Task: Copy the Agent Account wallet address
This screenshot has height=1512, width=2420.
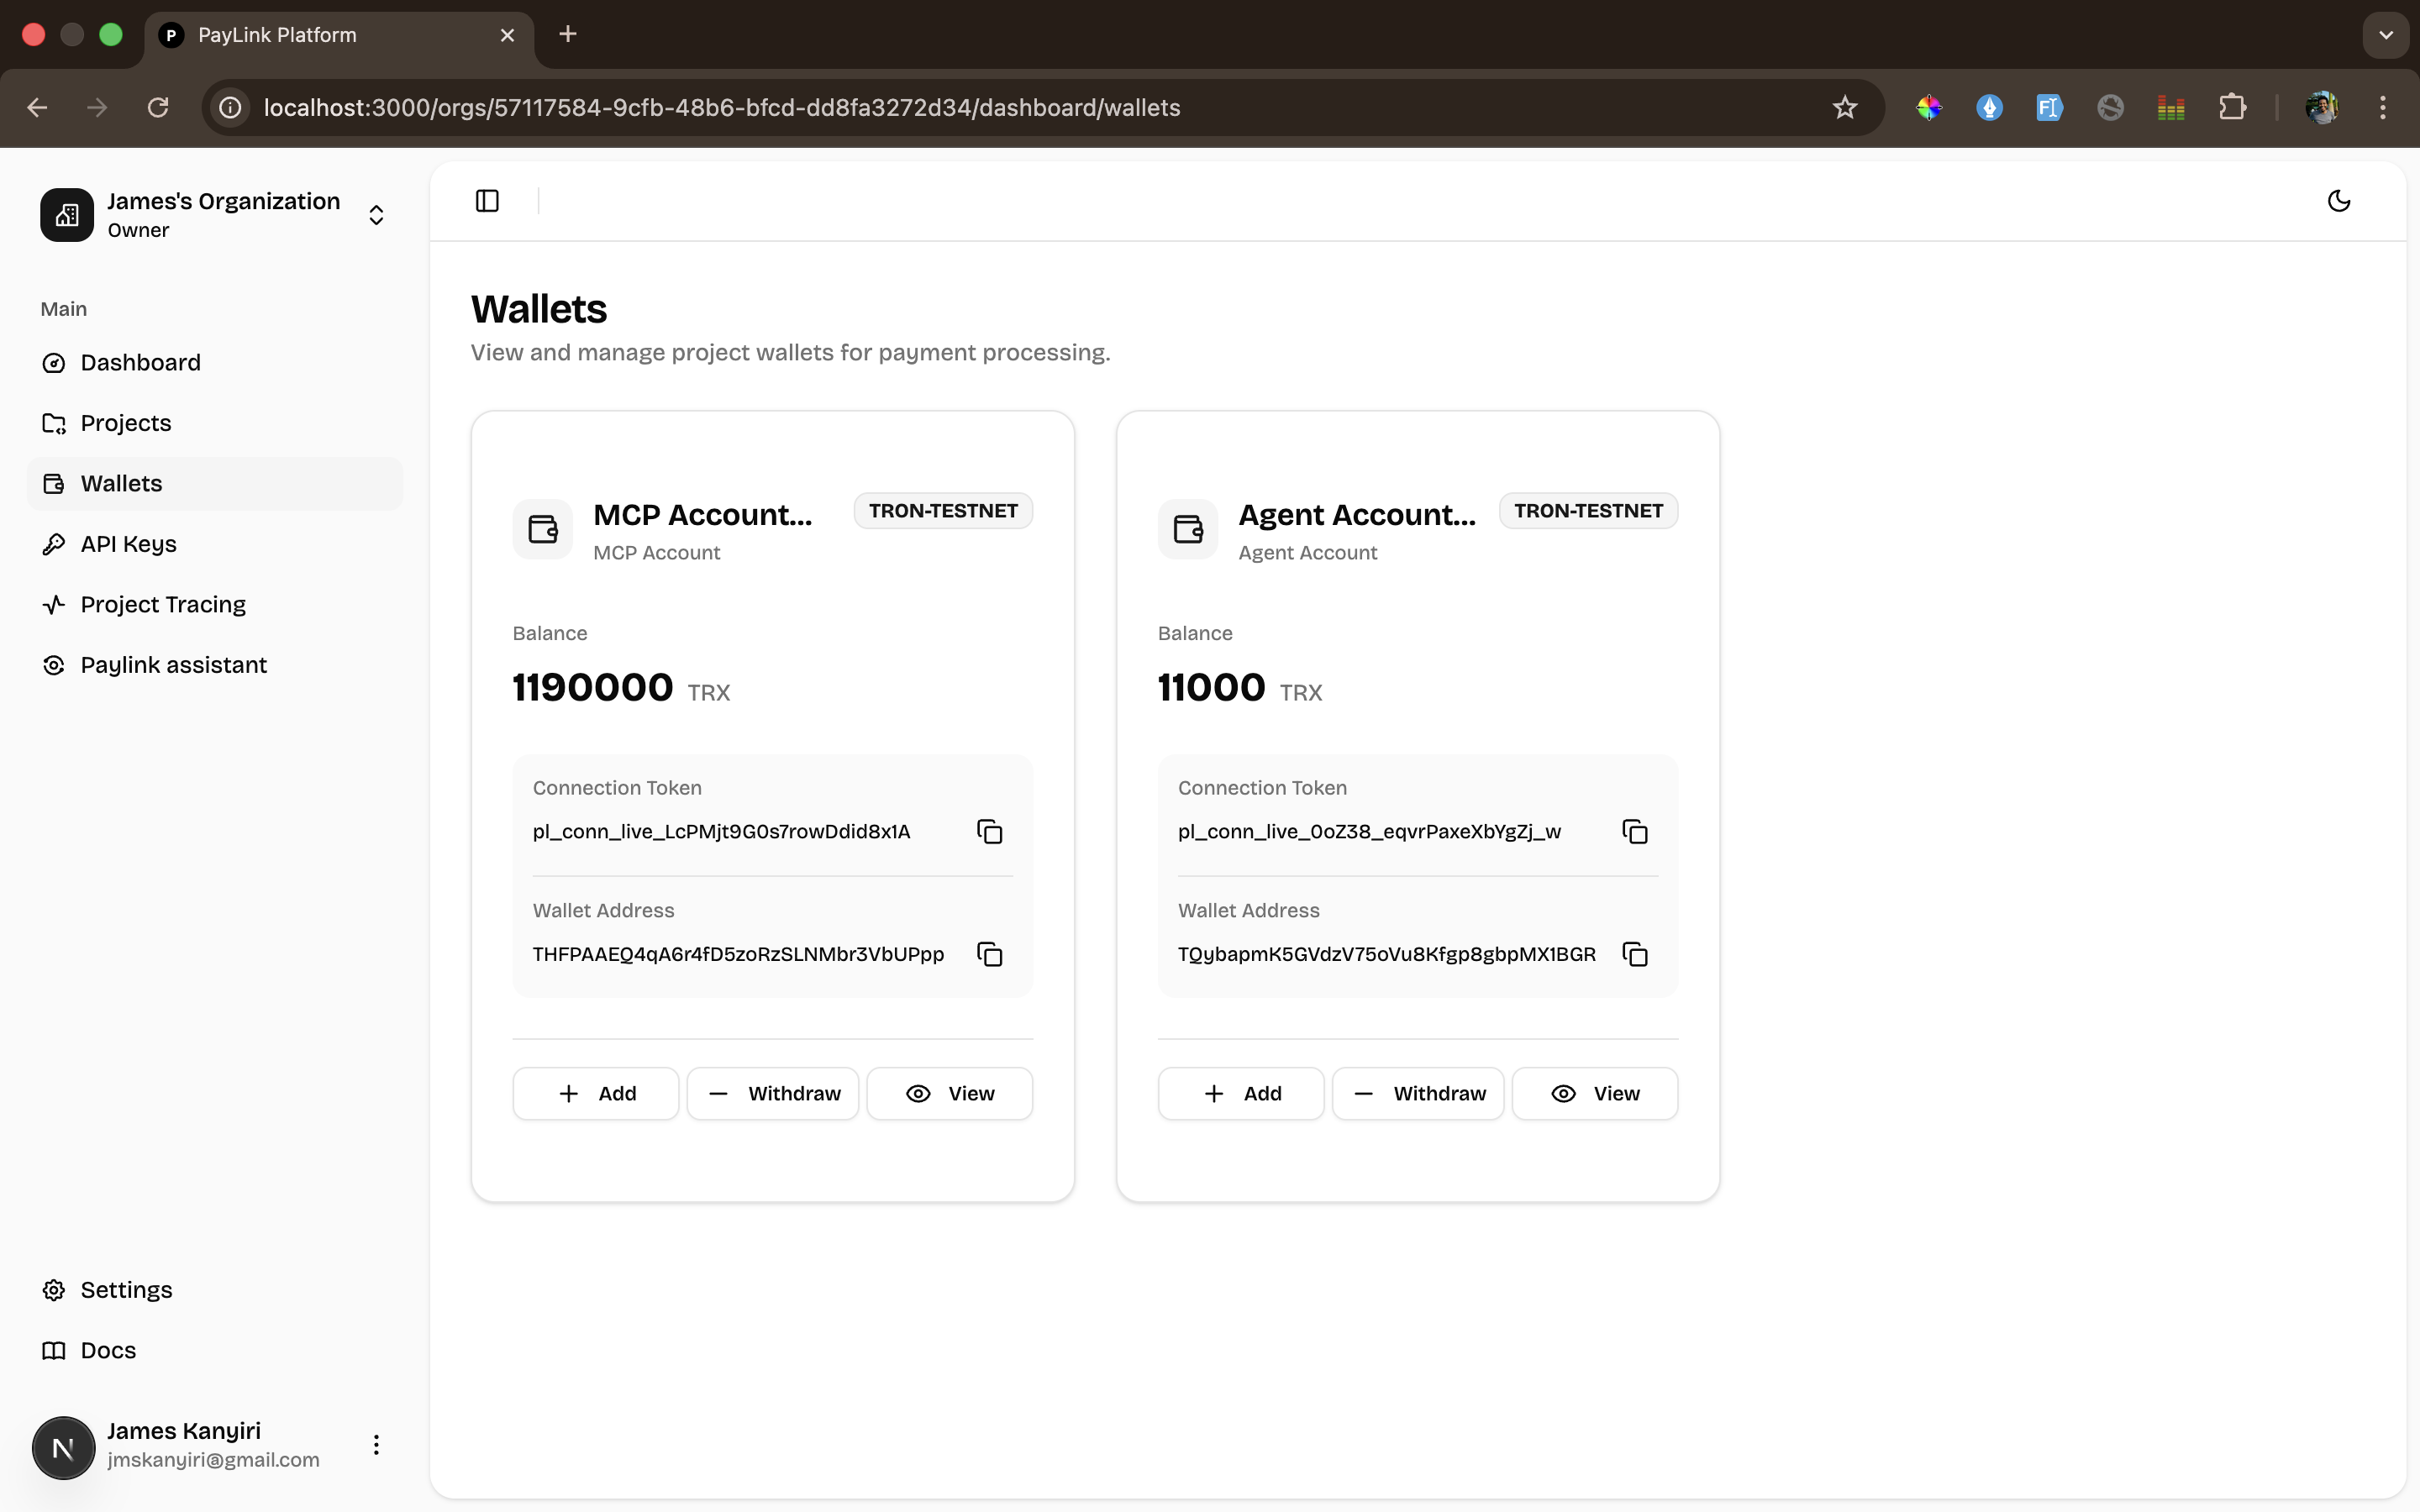Action: pyautogui.click(x=1634, y=954)
